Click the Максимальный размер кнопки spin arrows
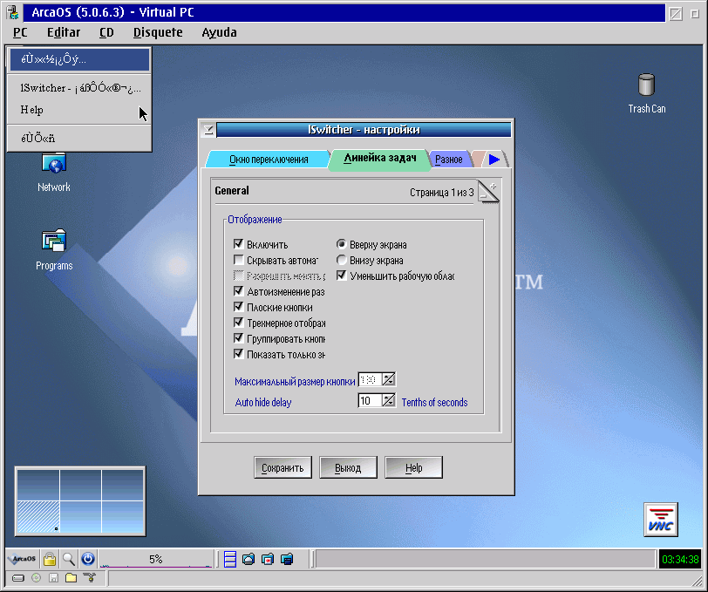The height and width of the screenshot is (592, 708). (389, 380)
